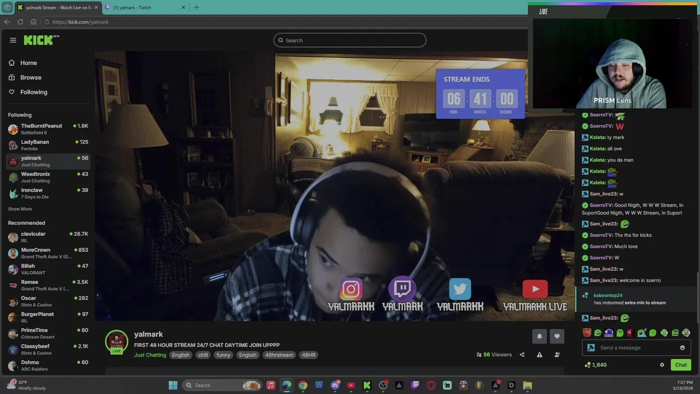Click the browser Home icon
The width and height of the screenshot is (700, 394).
click(x=33, y=22)
